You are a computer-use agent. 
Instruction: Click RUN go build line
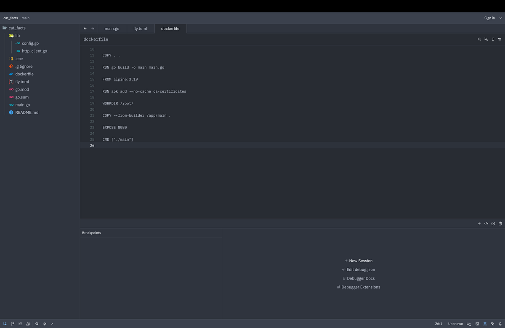133,67
